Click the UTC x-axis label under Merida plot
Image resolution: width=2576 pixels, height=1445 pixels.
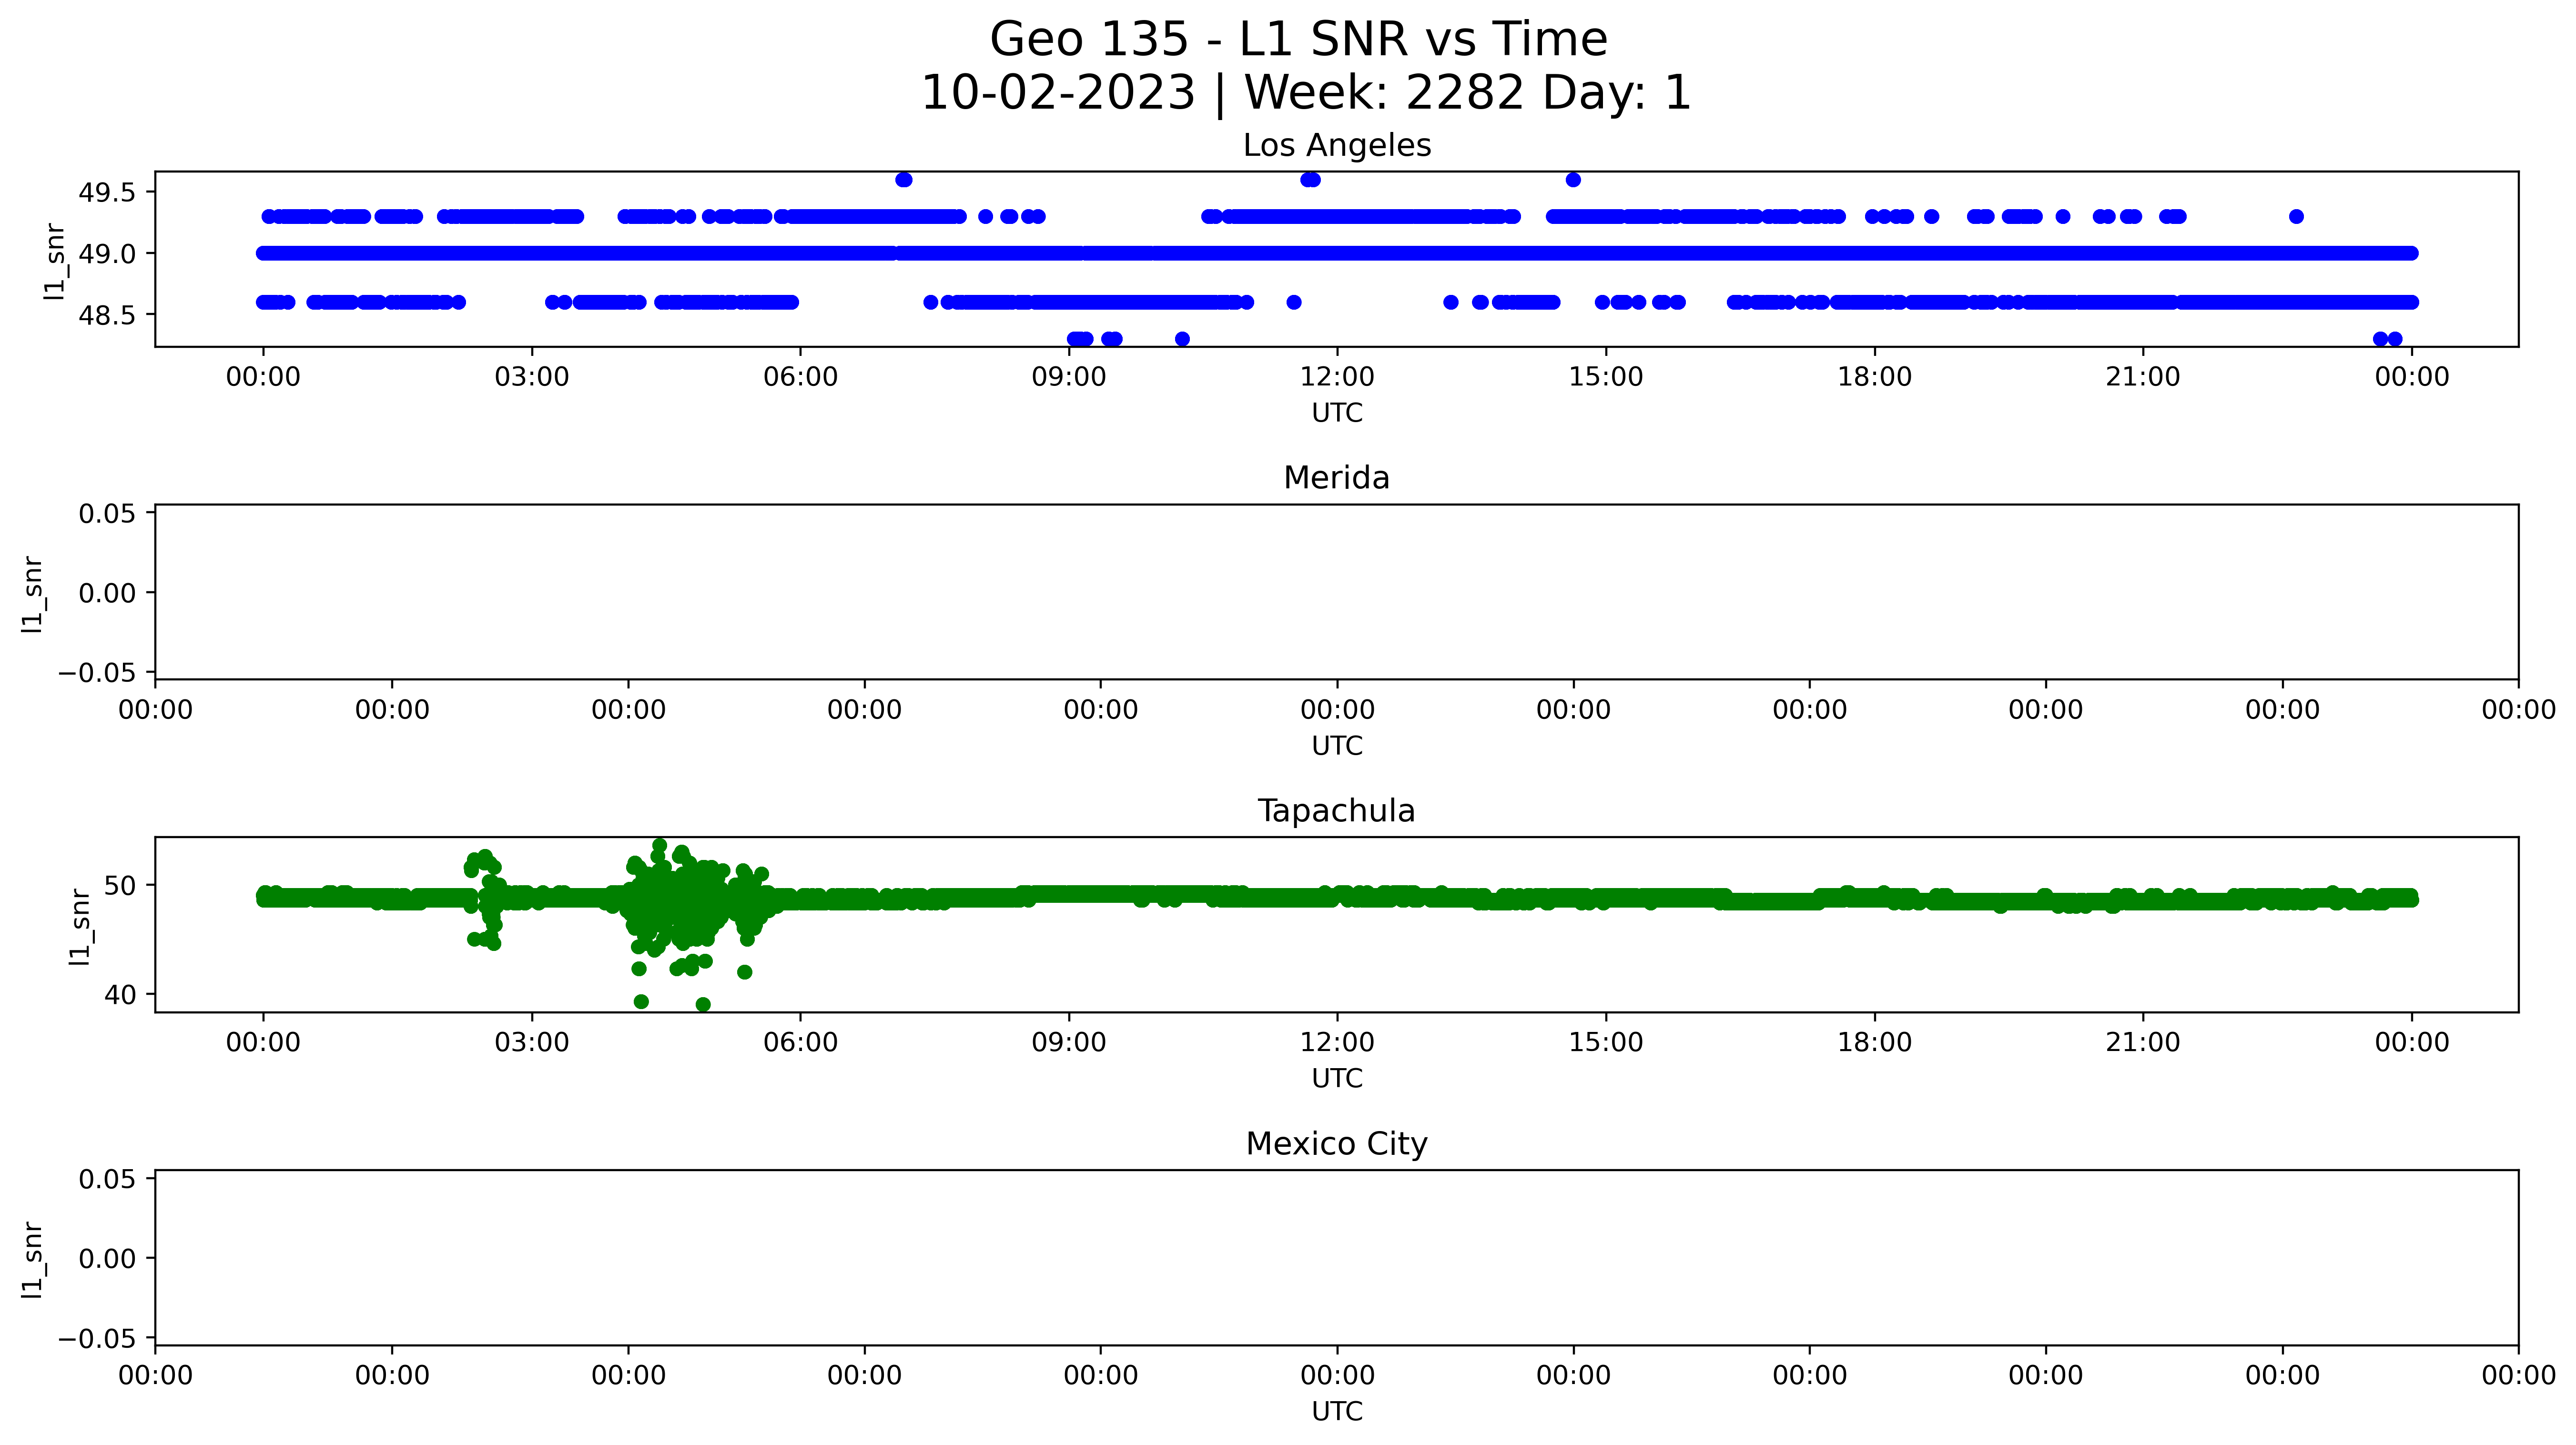coord(1337,746)
